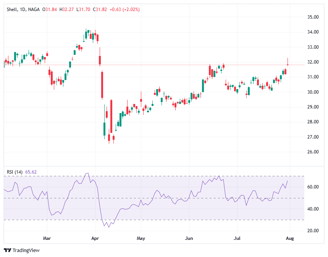The height and width of the screenshot is (257, 328).
Task: Select the RSI value 65.62
Action: click(31, 172)
